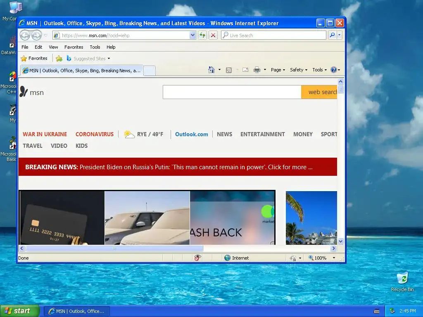Click the Live Search magnifier button

click(333, 35)
